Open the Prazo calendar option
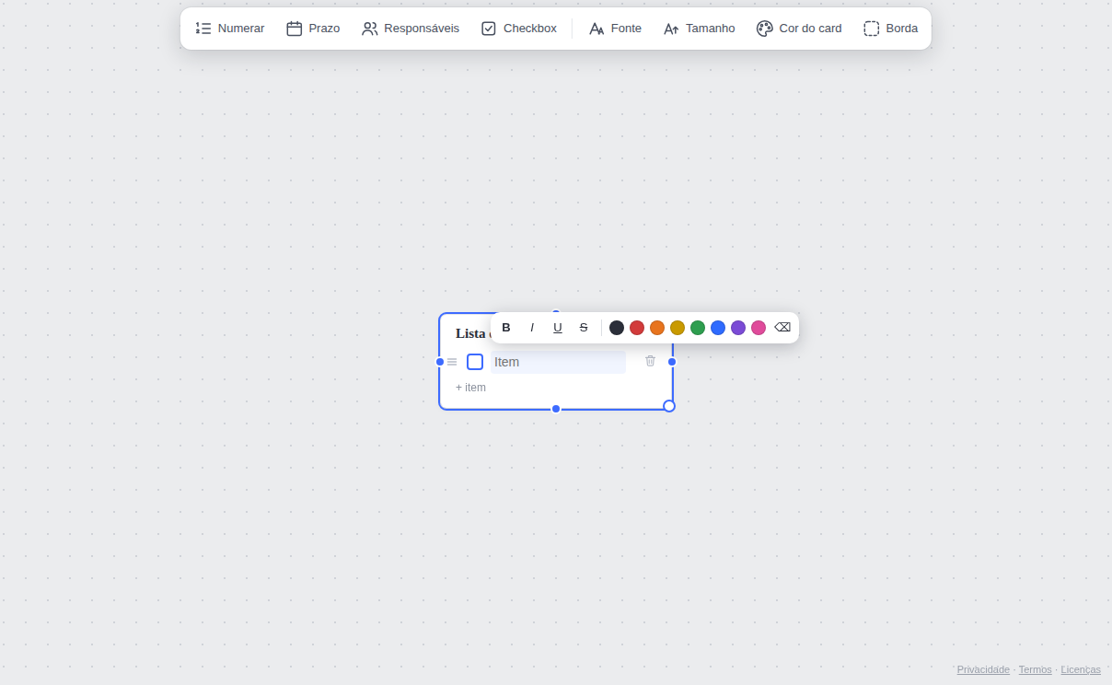This screenshot has width=1112, height=685. click(313, 29)
